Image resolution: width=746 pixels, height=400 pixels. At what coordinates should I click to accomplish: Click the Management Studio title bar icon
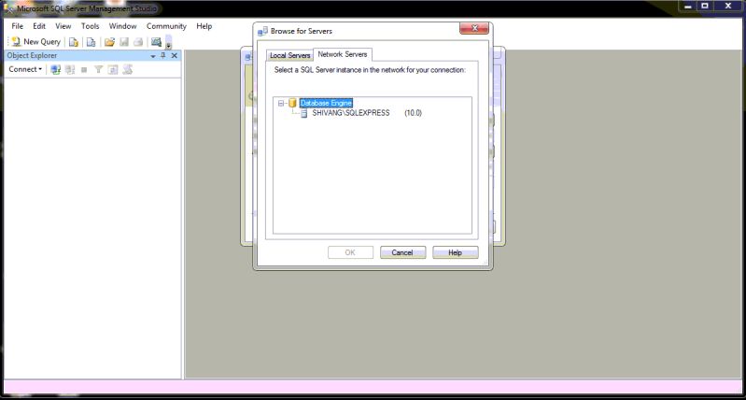[x=8, y=8]
